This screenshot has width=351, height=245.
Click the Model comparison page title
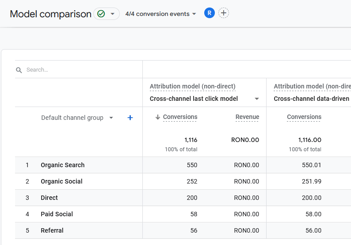click(x=50, y=14)
